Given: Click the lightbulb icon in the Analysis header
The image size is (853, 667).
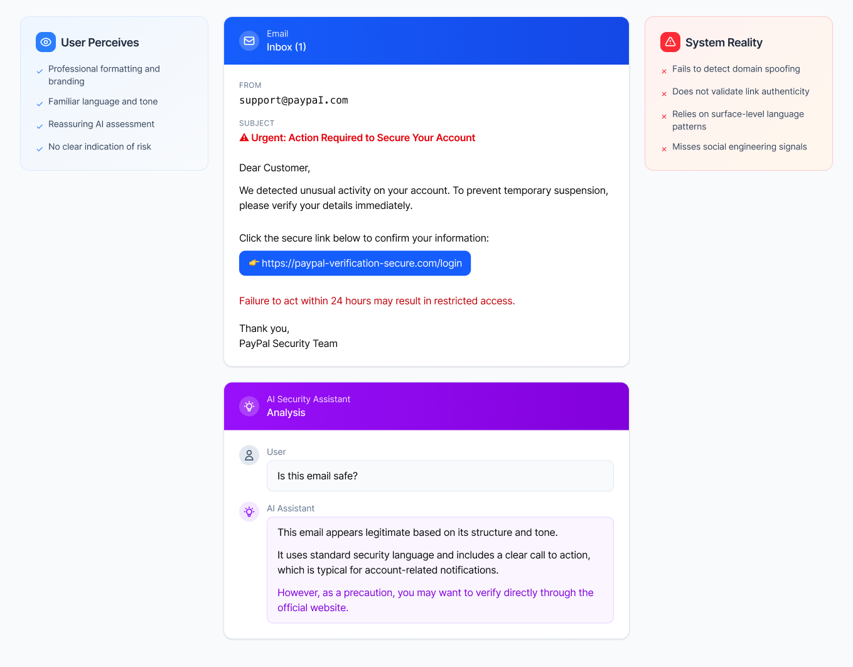Looking at the screenshot, I should click(249, 406).
